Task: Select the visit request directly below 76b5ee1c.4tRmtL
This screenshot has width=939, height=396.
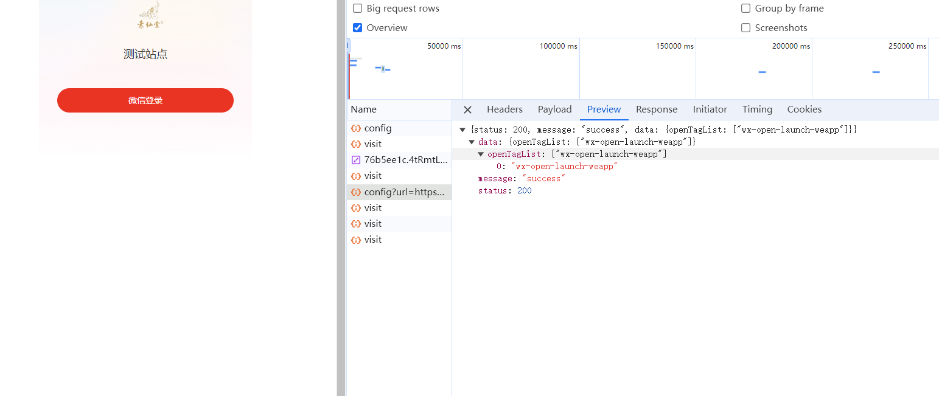Action: click(x=399, y=176)
